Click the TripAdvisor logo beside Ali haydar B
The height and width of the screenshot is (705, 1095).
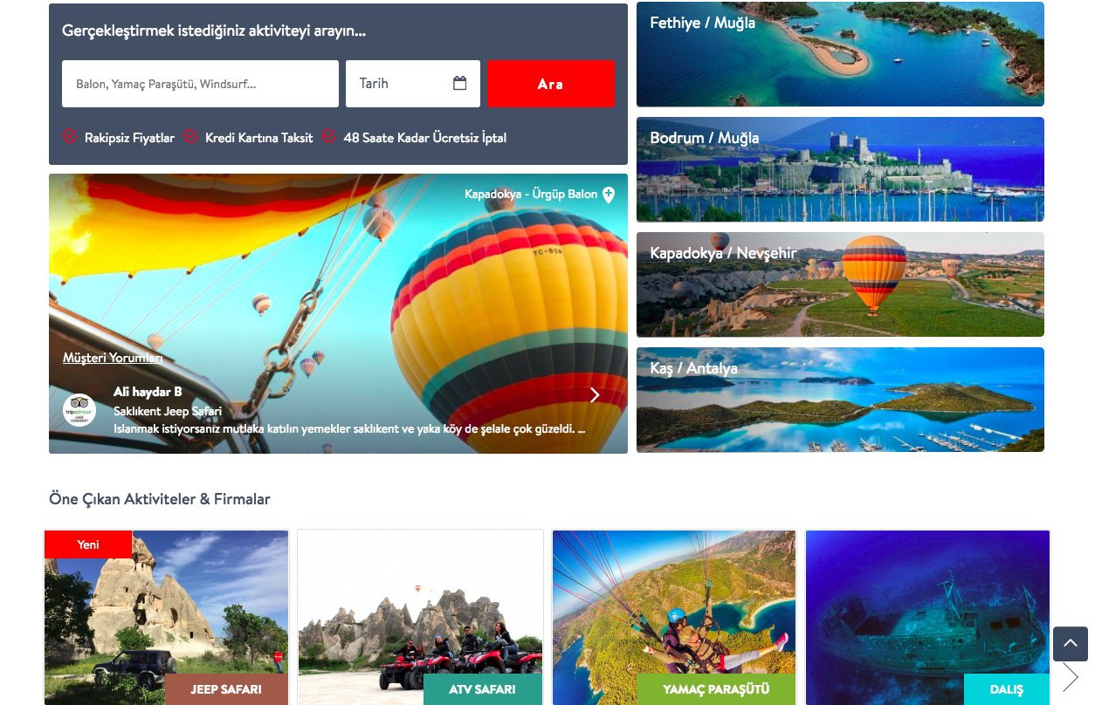(x=79, y=410)
